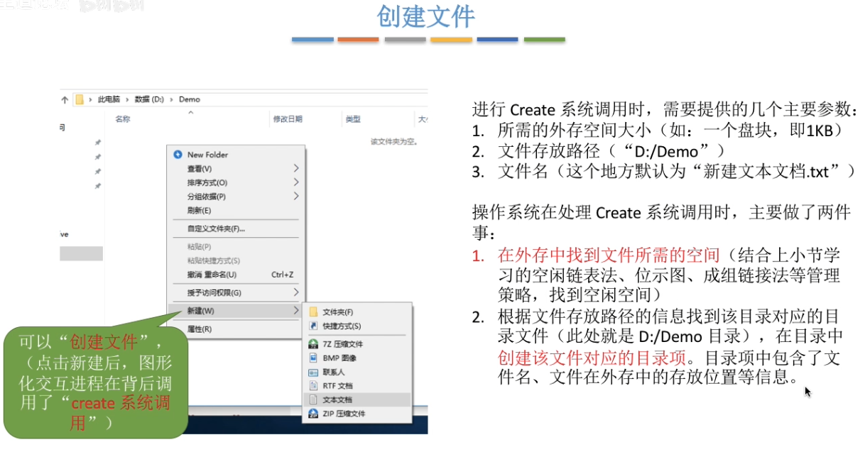The image size is (865, 452).
Task: Choose New Folder in the context menu
Action: point(236,154)
